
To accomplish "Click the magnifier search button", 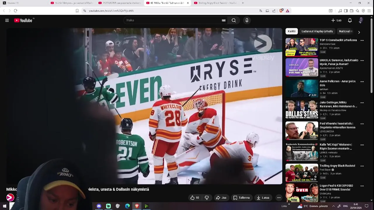I will pyautogui.click(x=234, y=20).
